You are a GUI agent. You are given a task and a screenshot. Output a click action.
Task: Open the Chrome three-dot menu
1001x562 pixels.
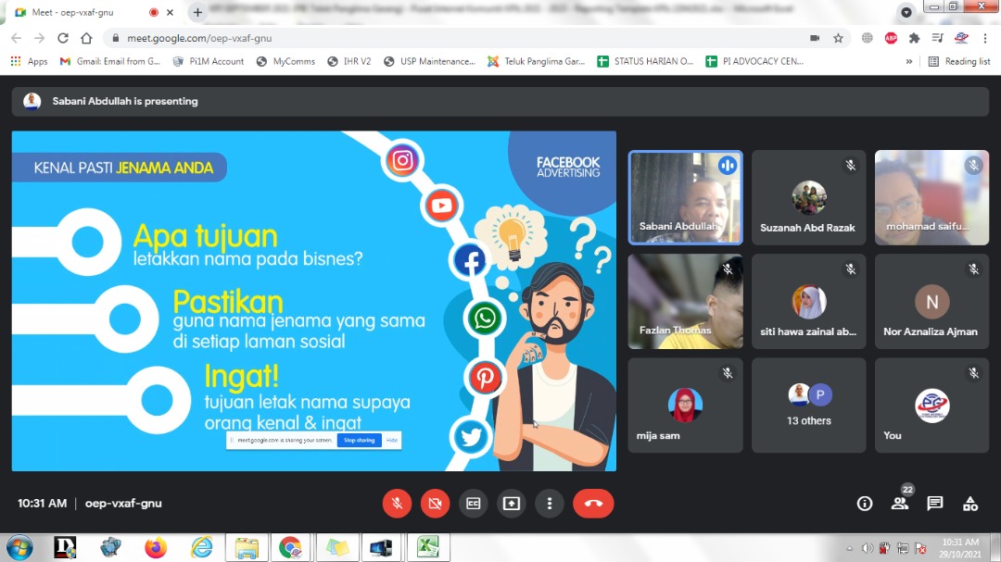pos(985,38)
